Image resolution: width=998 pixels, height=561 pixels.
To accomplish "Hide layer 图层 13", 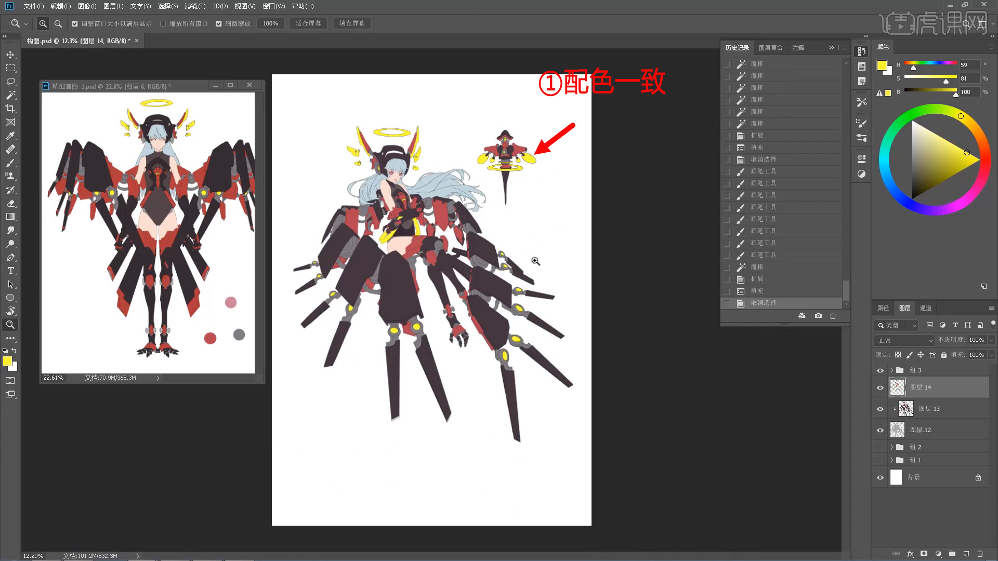I will [880, 409].
